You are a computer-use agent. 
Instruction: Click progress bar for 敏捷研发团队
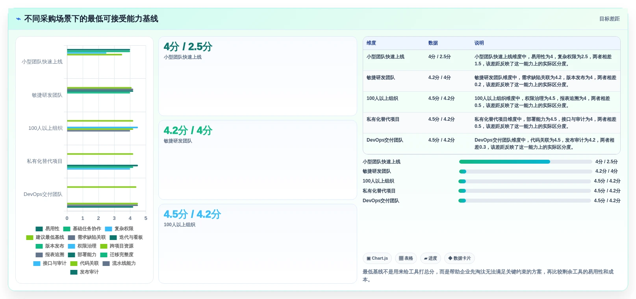(x=526, y=172)
